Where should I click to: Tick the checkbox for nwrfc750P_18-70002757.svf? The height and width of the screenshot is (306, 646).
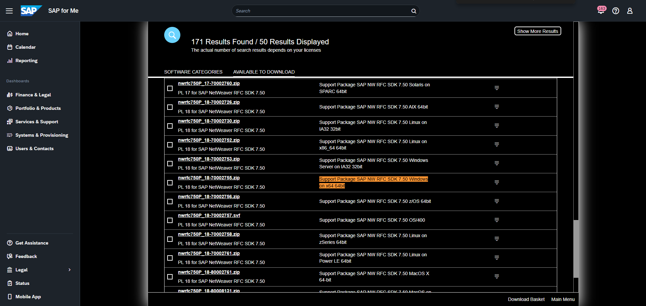pyautogui.click(x=170, y=220)
